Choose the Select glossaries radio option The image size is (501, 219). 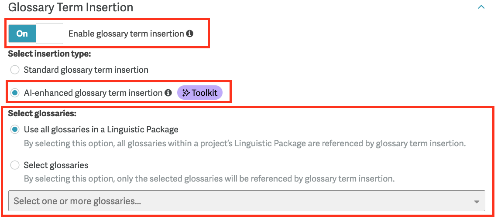[15, 165]
